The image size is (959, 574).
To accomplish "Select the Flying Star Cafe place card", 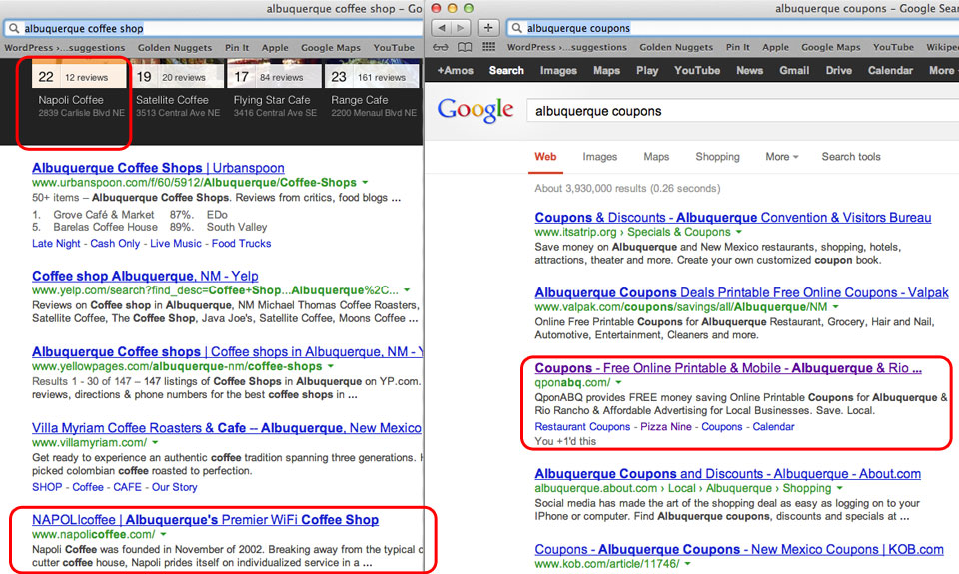I will [274, 91].
